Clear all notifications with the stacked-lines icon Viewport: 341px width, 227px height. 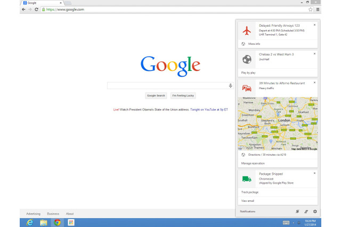(306, 212)
